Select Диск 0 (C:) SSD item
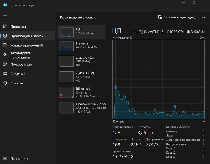The image size is (210, 164). [x=81, y=61]
